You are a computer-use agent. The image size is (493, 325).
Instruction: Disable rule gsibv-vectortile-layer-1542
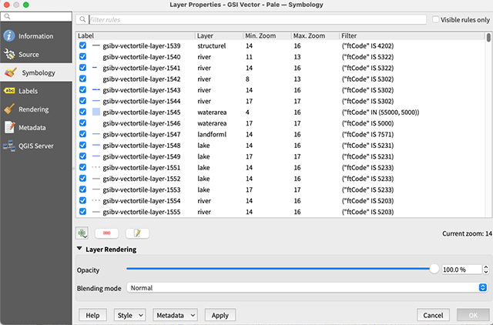pos(82,79)
